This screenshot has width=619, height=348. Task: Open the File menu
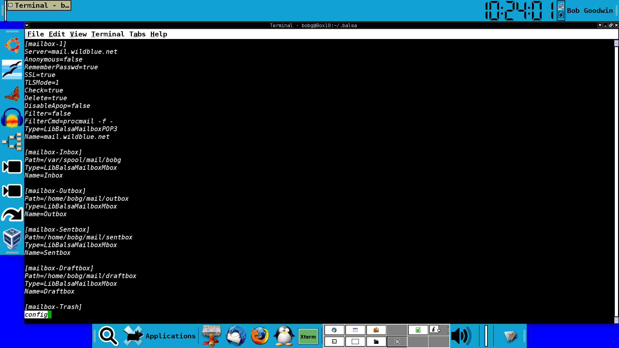pyautogui.click(x=35, y=34)
